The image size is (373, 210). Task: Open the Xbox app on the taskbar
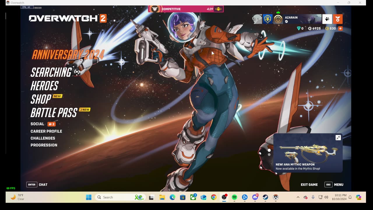pyautogui.click(x=193, y=197)
